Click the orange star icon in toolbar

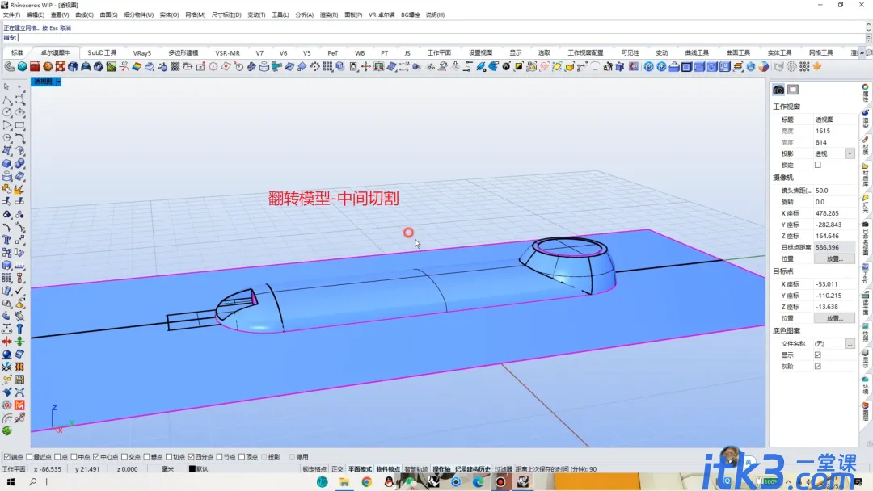click(x=817, y=67)
